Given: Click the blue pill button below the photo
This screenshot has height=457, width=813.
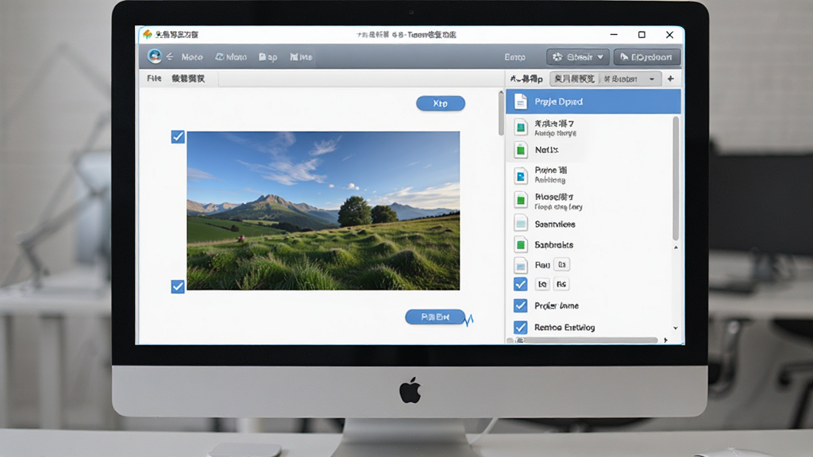Looking at the screenshot, I should (x=434, y=317).
